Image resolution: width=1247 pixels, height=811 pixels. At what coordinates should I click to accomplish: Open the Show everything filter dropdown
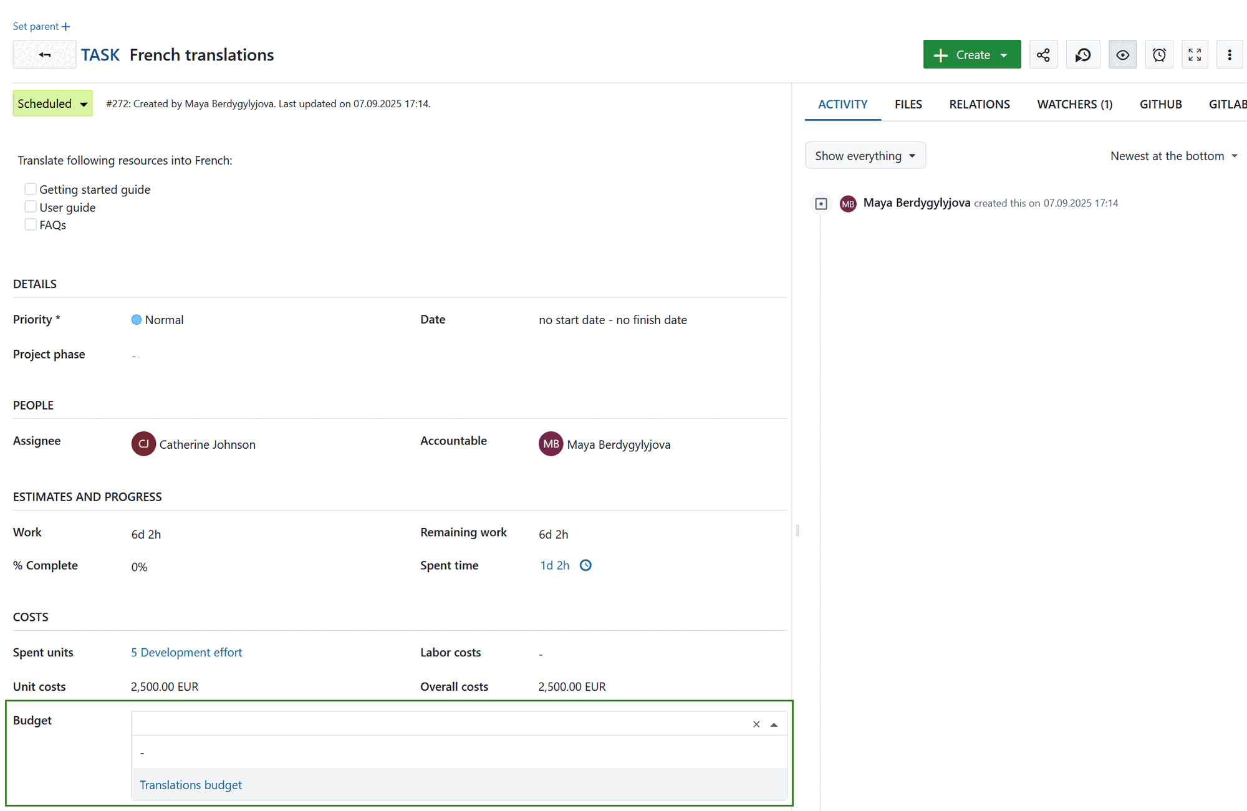(x=865, y=155)
